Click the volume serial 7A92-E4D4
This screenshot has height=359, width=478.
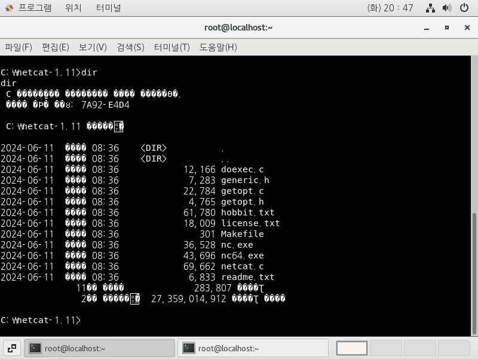point(106,105)
